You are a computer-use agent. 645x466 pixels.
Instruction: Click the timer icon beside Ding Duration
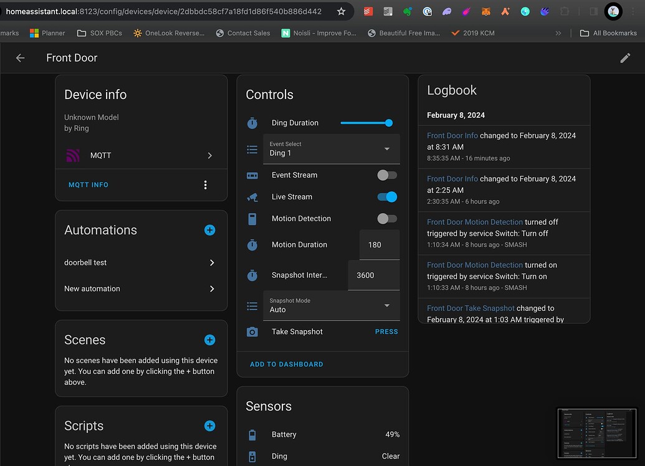[x=252, y=123]
